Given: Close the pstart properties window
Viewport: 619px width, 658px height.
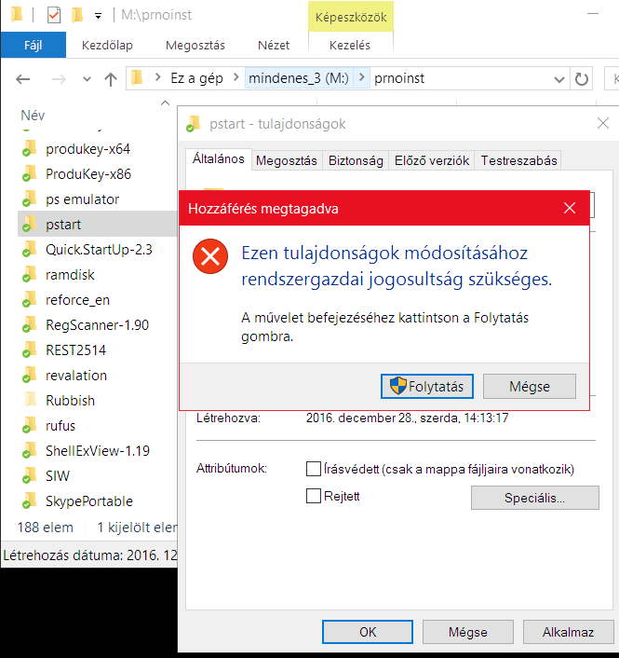Looking at the screenshot, I should [x=603, y=123].
